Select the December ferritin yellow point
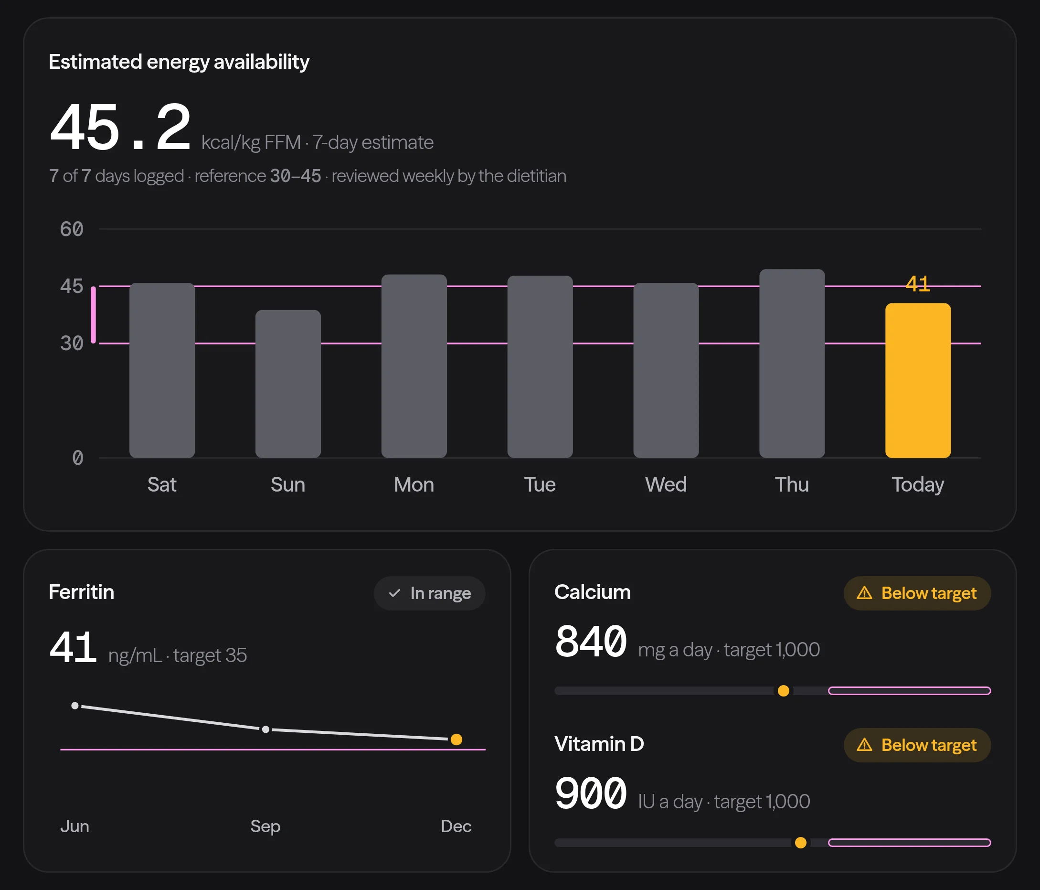Viewport: 1040px width, 890px height. pyautogui.click(x=456, y=740)
